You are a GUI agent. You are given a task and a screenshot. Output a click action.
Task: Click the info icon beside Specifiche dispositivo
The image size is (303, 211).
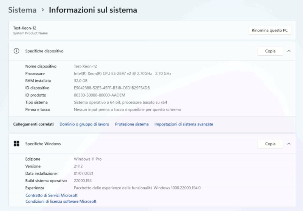(16, 51)
